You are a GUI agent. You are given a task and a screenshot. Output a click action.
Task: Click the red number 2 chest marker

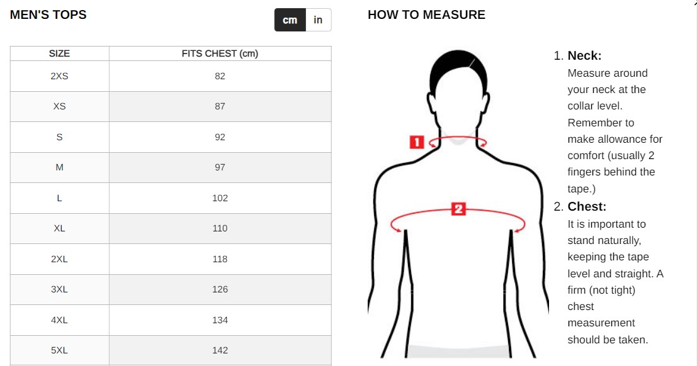click(458, 209)
